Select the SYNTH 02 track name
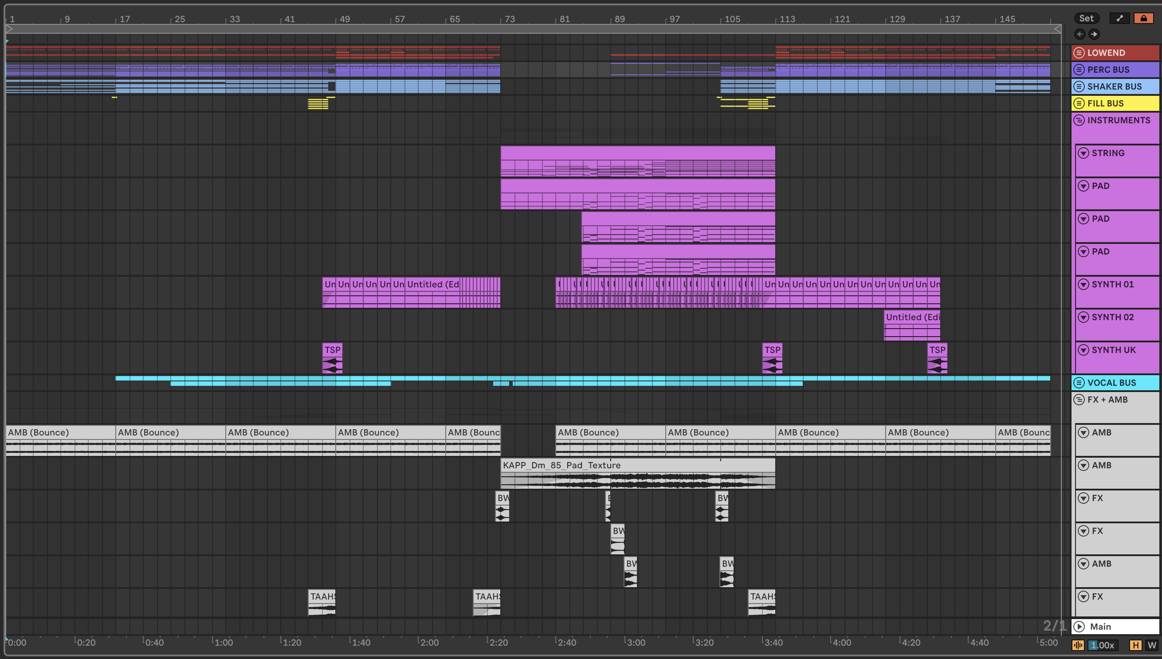 1113,317
